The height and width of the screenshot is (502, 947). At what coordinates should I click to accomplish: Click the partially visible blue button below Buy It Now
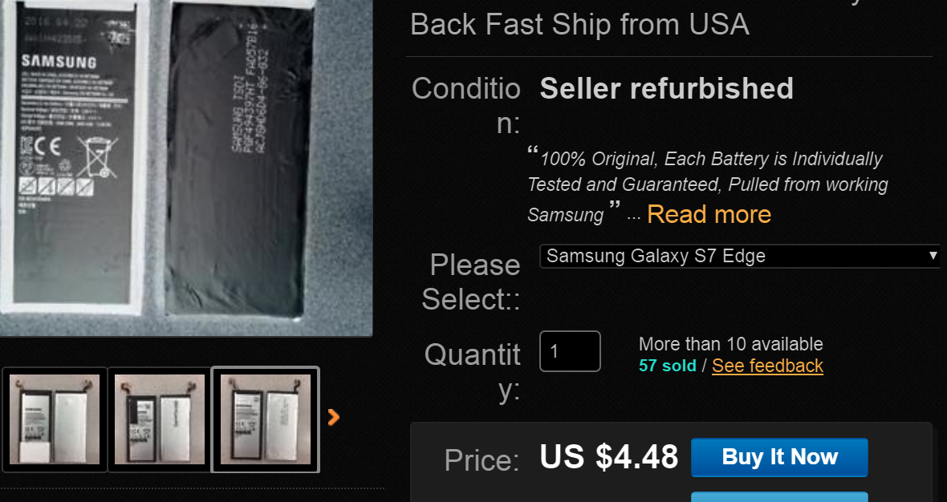point(779,497)
